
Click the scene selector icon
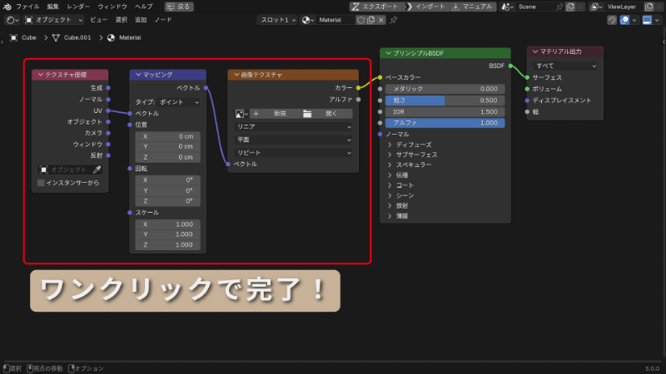click(x=507, y=7)
